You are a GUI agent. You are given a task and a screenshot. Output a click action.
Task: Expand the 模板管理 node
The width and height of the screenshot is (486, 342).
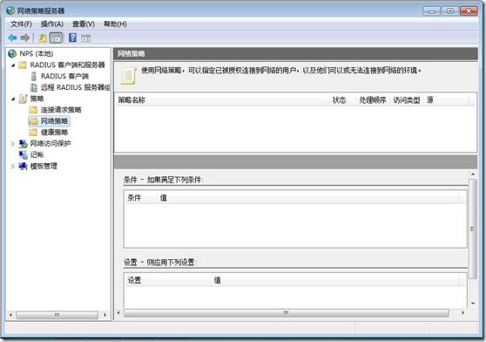(13, 167)
